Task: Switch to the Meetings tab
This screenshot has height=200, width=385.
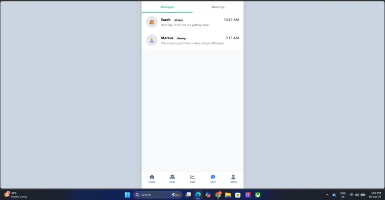Action: point(218,7)
